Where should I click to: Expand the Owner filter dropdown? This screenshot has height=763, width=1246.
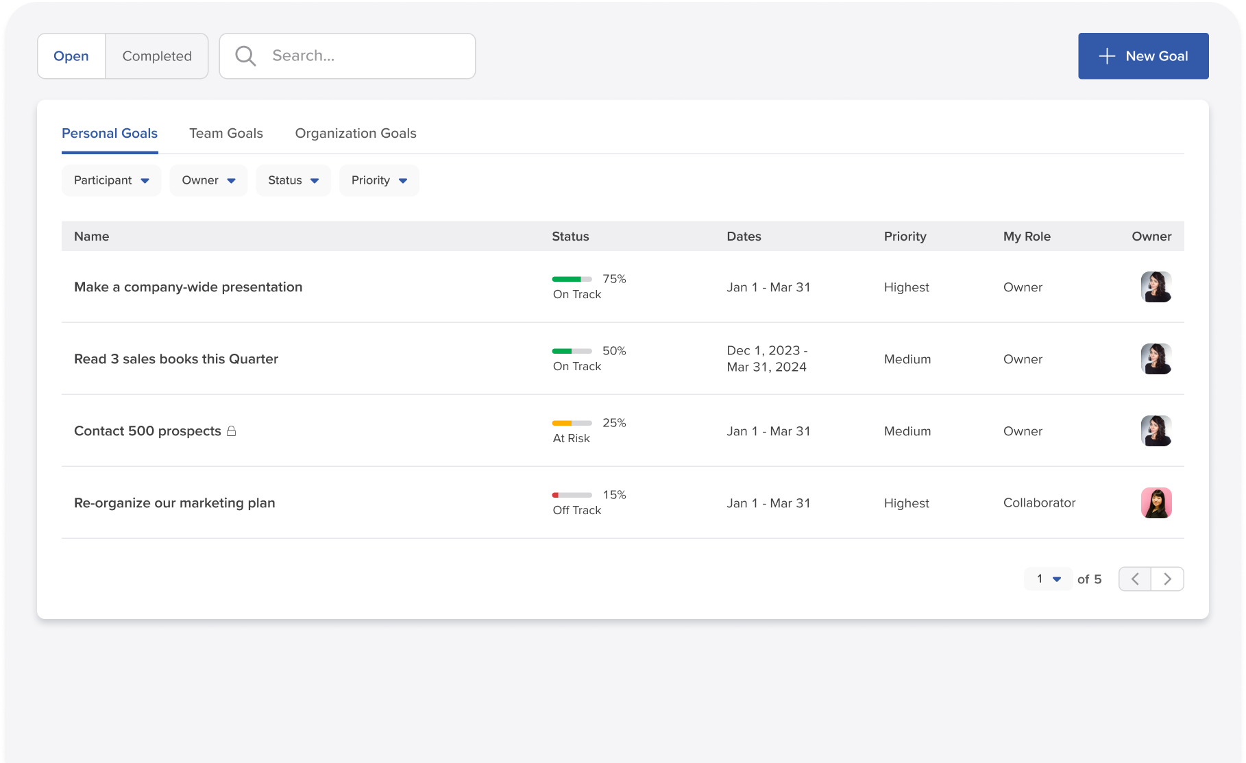(x=208, y=180)
